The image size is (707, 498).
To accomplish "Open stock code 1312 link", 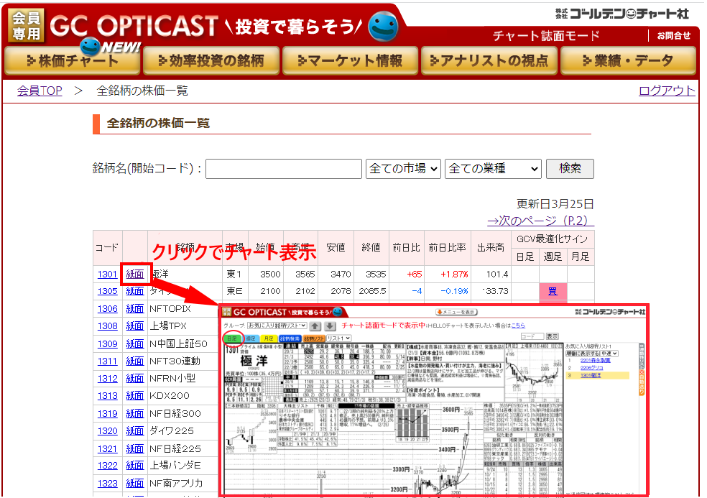I will [107, 379].
